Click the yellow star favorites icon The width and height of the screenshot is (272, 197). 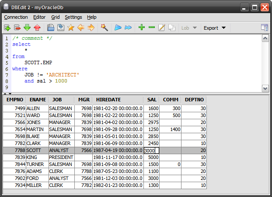tap(71, 28)
